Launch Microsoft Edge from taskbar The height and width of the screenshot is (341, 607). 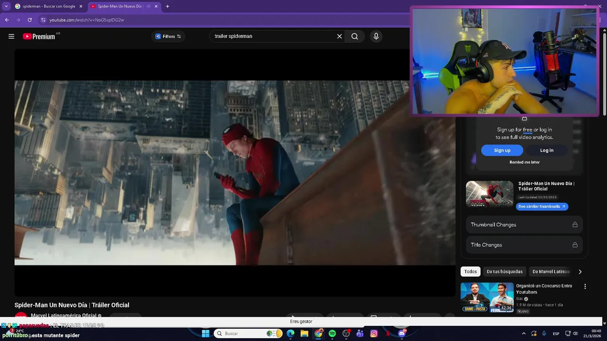(x=290, y=333)
